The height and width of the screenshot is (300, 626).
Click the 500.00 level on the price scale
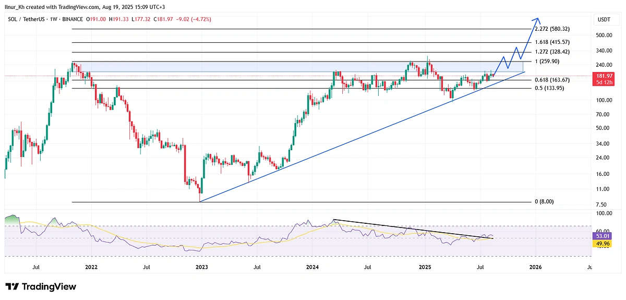tap(605, 35)
